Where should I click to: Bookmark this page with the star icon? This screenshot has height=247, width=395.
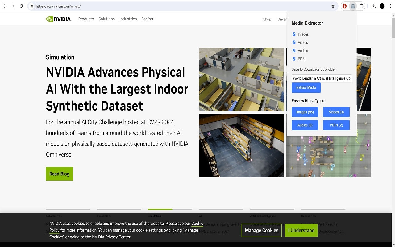click(333, 6)
